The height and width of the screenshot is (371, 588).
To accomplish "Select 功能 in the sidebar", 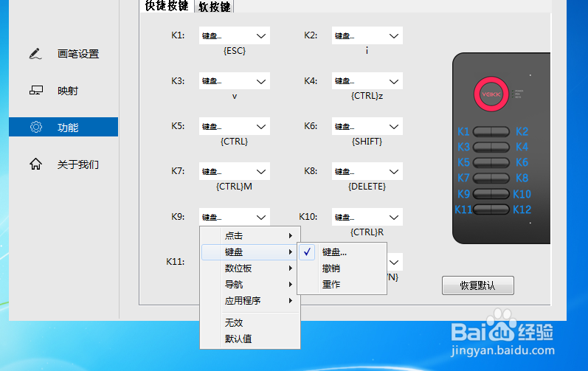I will [63, 127].
